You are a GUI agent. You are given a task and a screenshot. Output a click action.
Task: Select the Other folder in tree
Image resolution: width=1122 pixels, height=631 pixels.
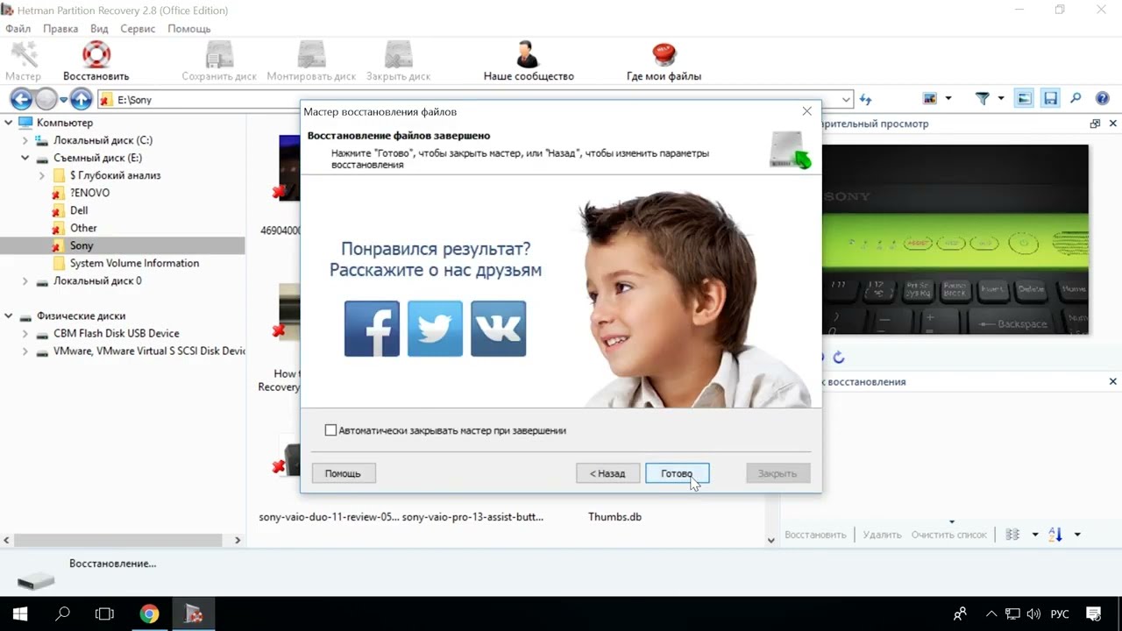pyautogui.click(x=83, y=228)
